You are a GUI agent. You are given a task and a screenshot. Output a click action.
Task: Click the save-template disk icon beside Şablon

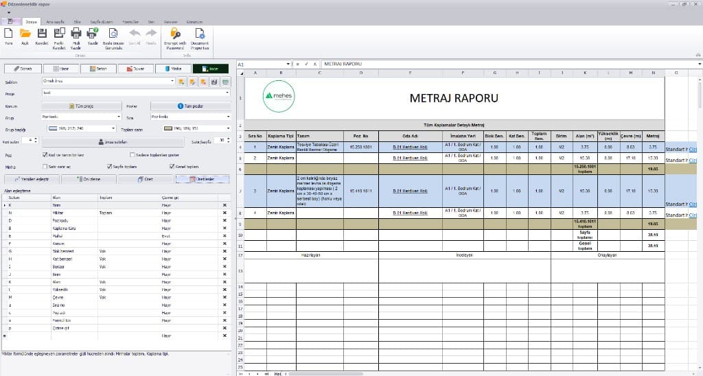[x=214, y=82]
